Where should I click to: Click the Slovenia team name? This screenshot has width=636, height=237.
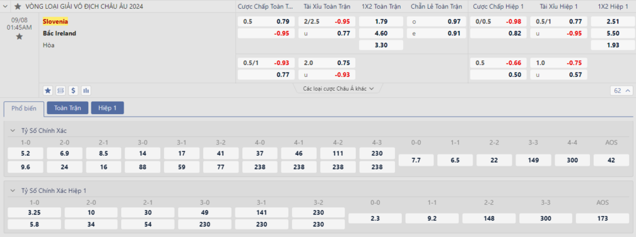click(55, 22)
